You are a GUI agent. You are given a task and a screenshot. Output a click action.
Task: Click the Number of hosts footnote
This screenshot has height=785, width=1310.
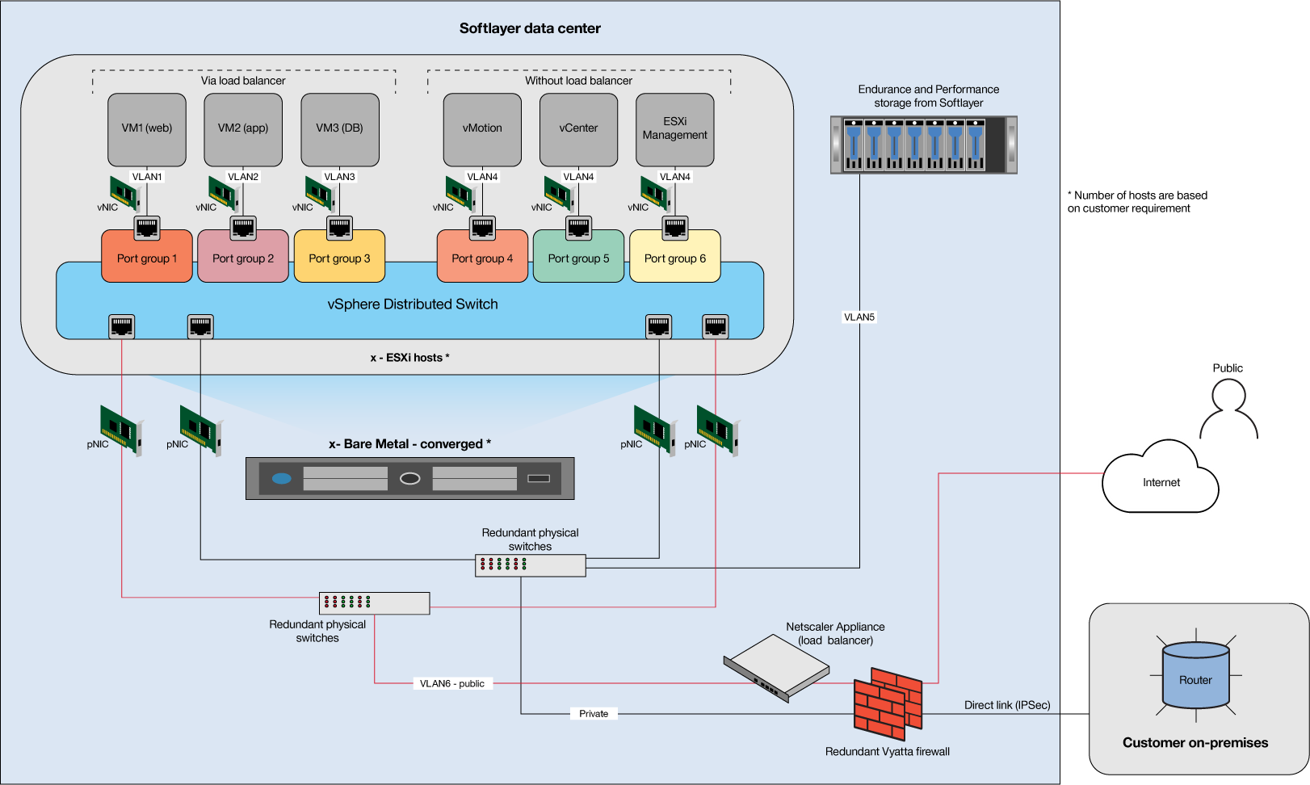[x=1137, y=202]
